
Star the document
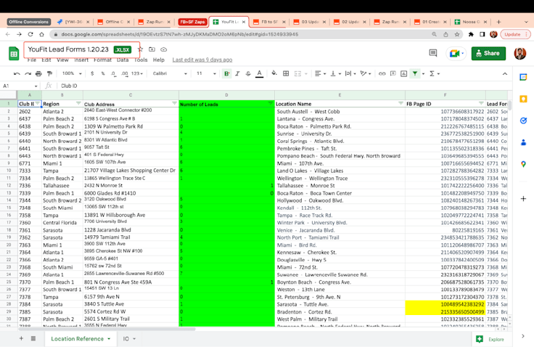click(x=140, y=49)
